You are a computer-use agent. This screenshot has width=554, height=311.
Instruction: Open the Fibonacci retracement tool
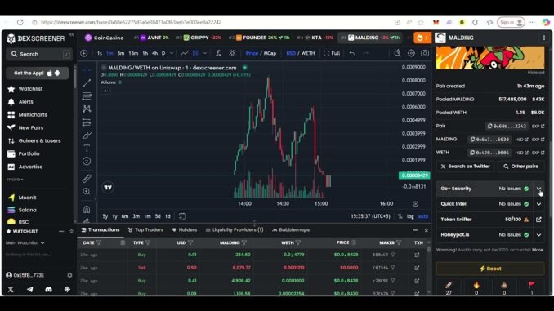(x=87, y=96)
